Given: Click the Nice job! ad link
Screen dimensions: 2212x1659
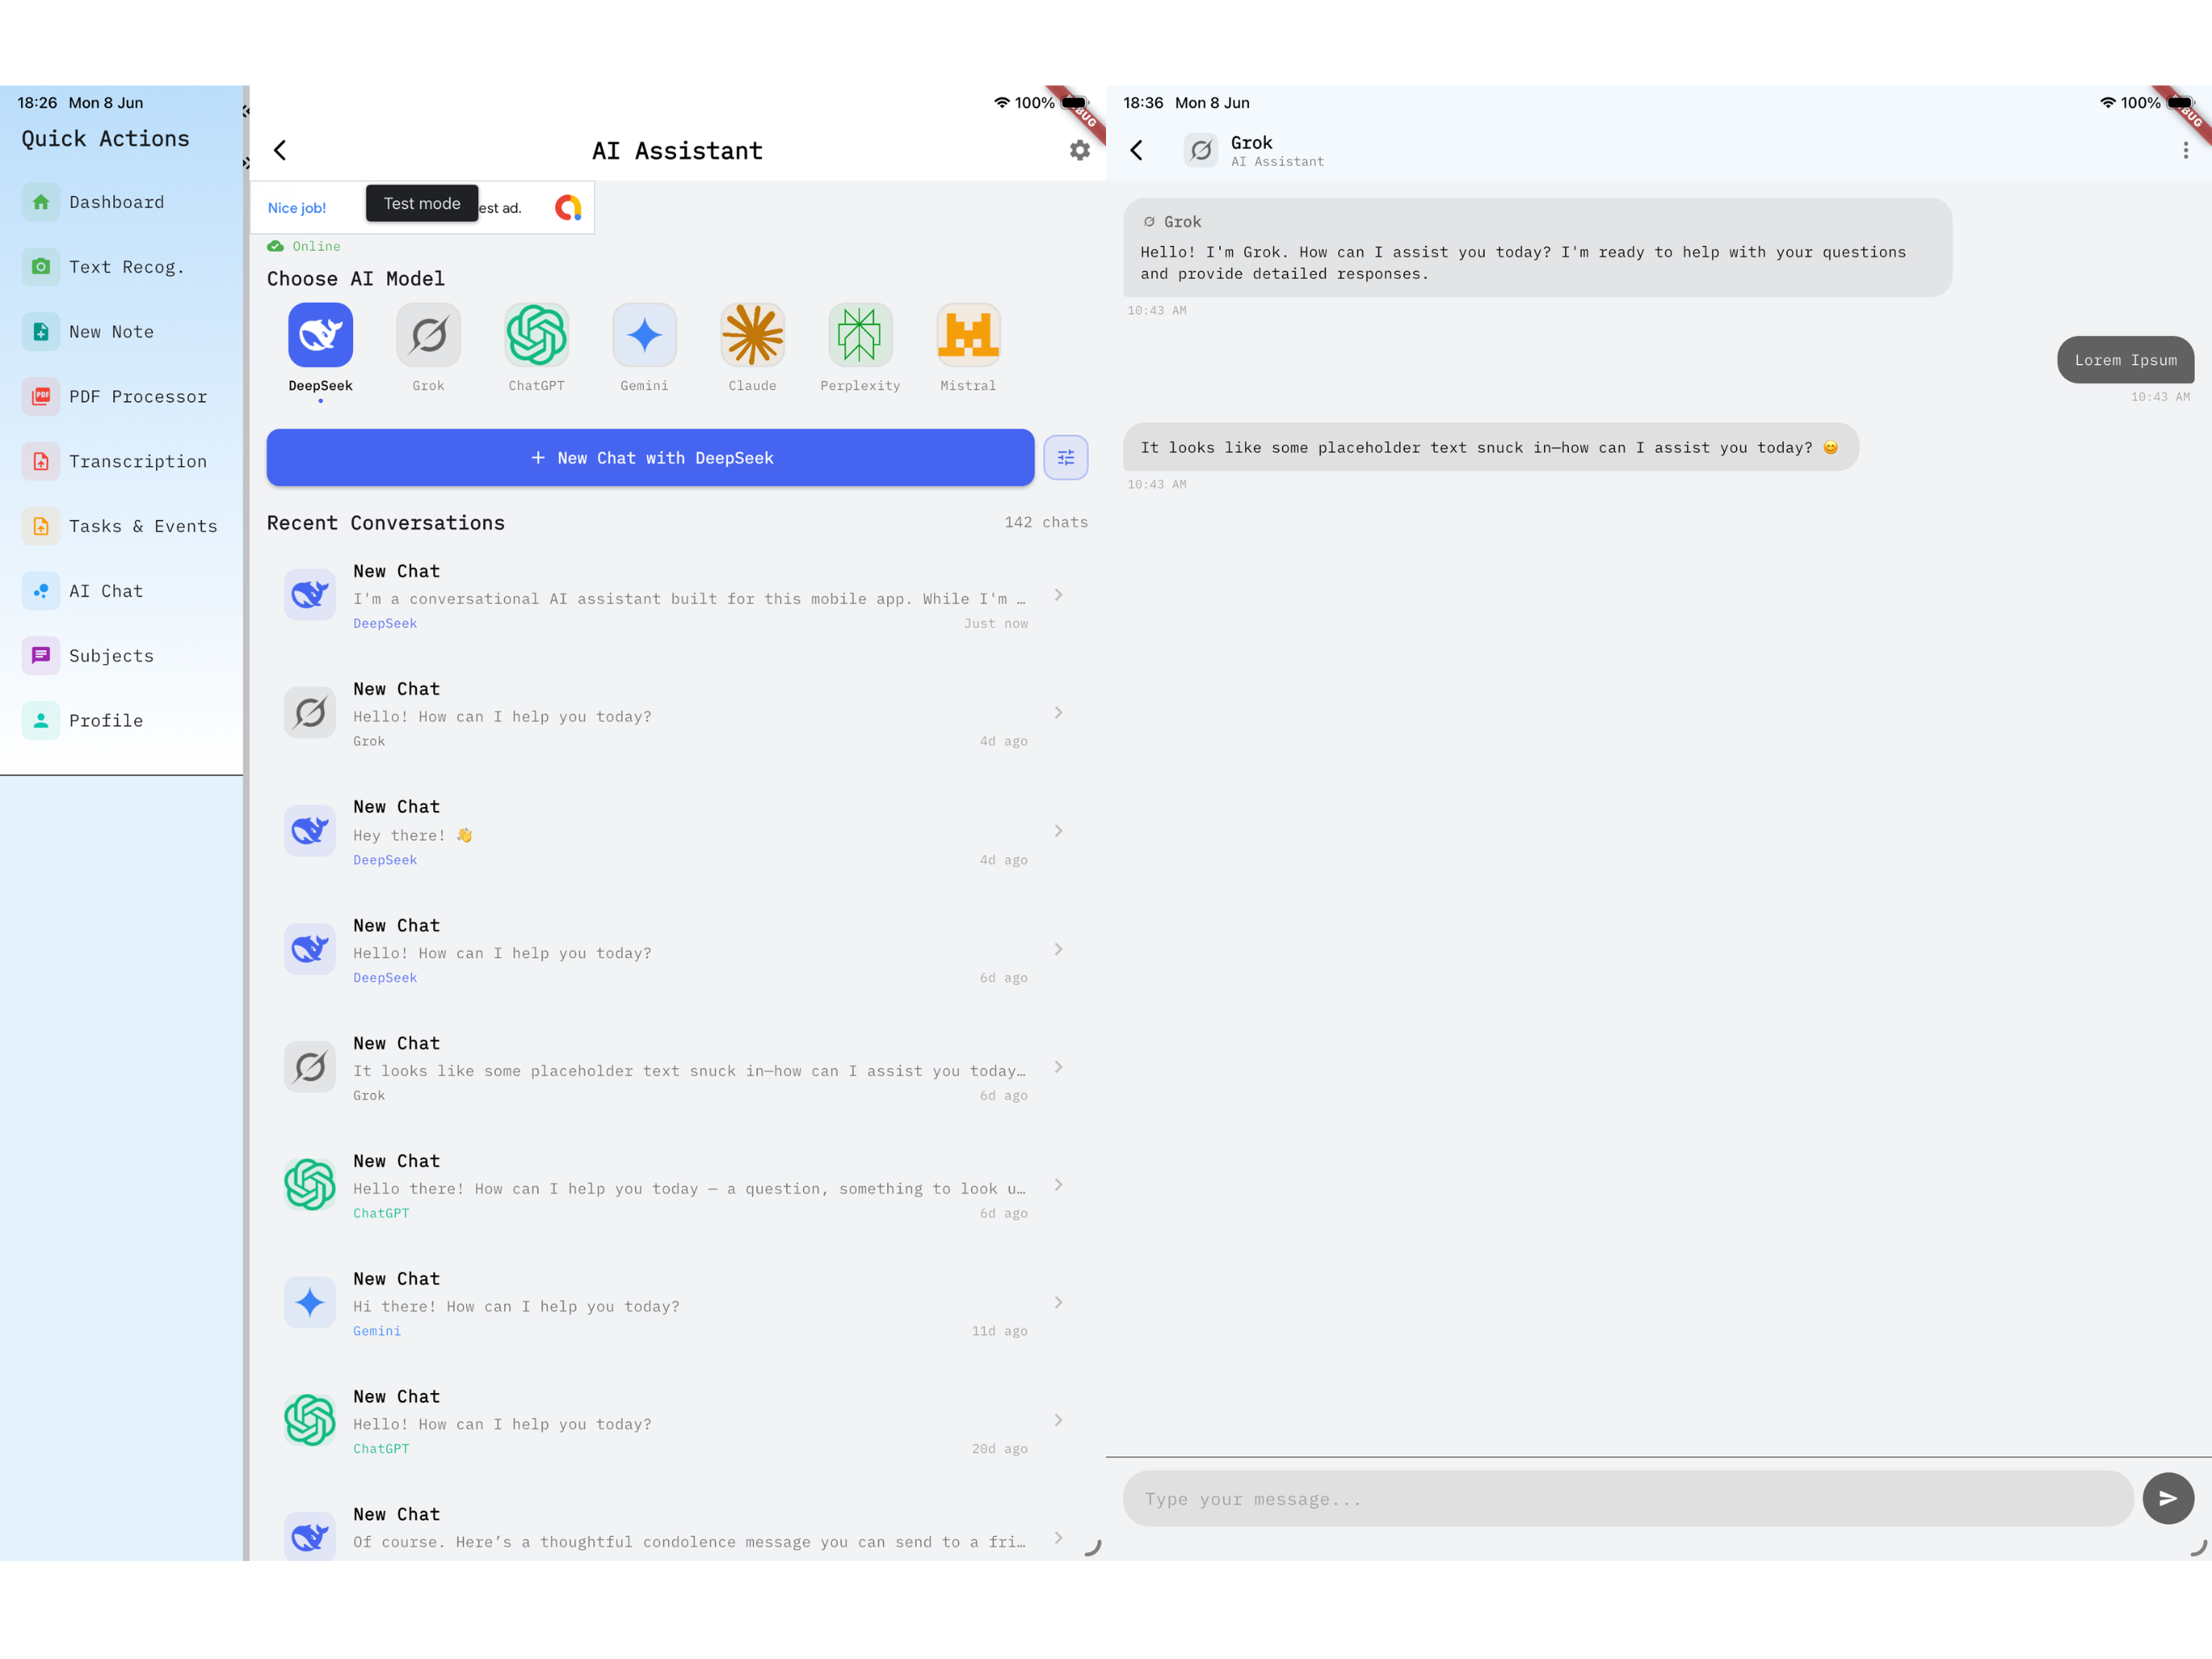Looking at the screenshot, I should click(297, 208).
